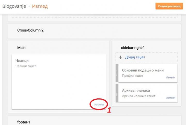
Task: Edit the Архива чланака gadget via Измени
Action: [171, 98]
